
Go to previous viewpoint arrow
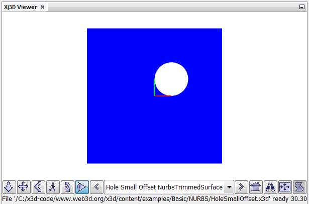pos(97,187)
